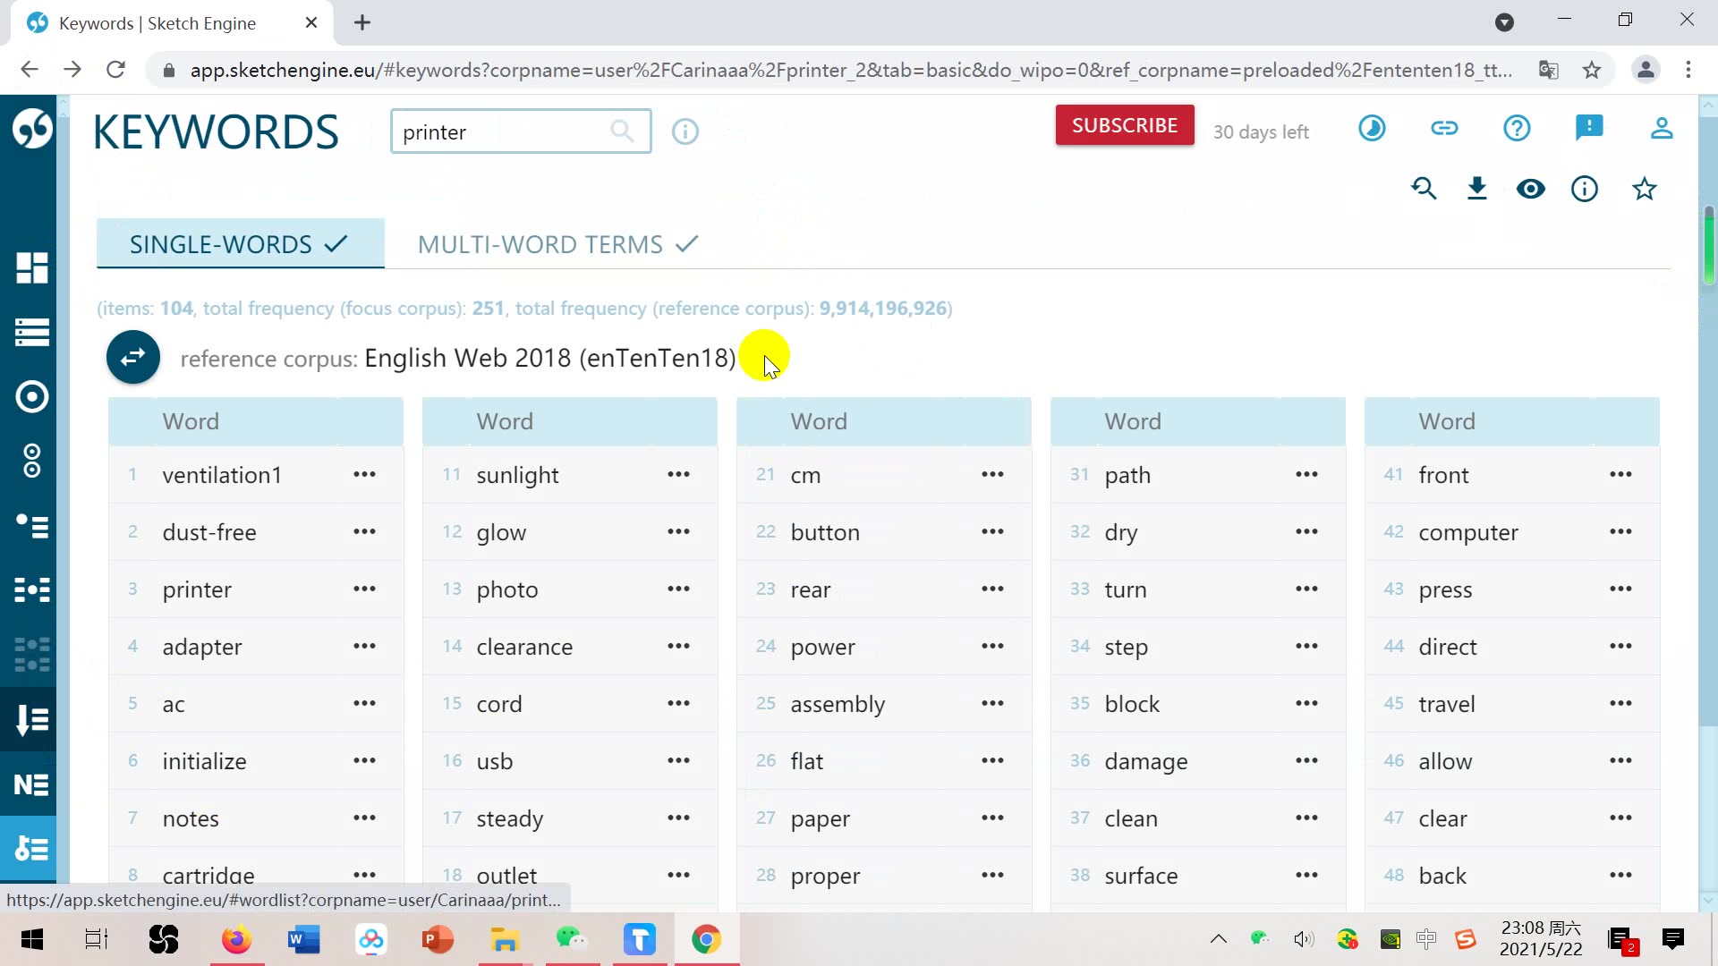This screenshot has height=966, width=1718.
Task: Click the feedback speech bubble icon
Action: click(1589, 128)
